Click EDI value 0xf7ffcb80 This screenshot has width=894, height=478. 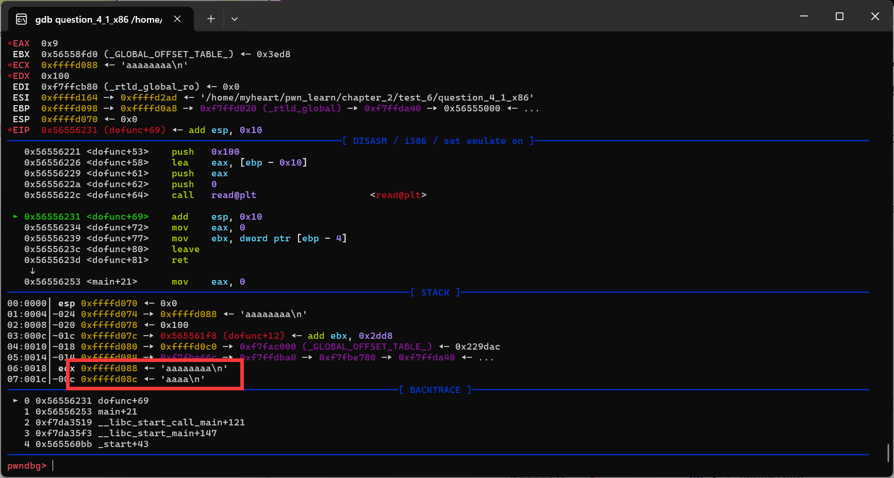(69, 87)
